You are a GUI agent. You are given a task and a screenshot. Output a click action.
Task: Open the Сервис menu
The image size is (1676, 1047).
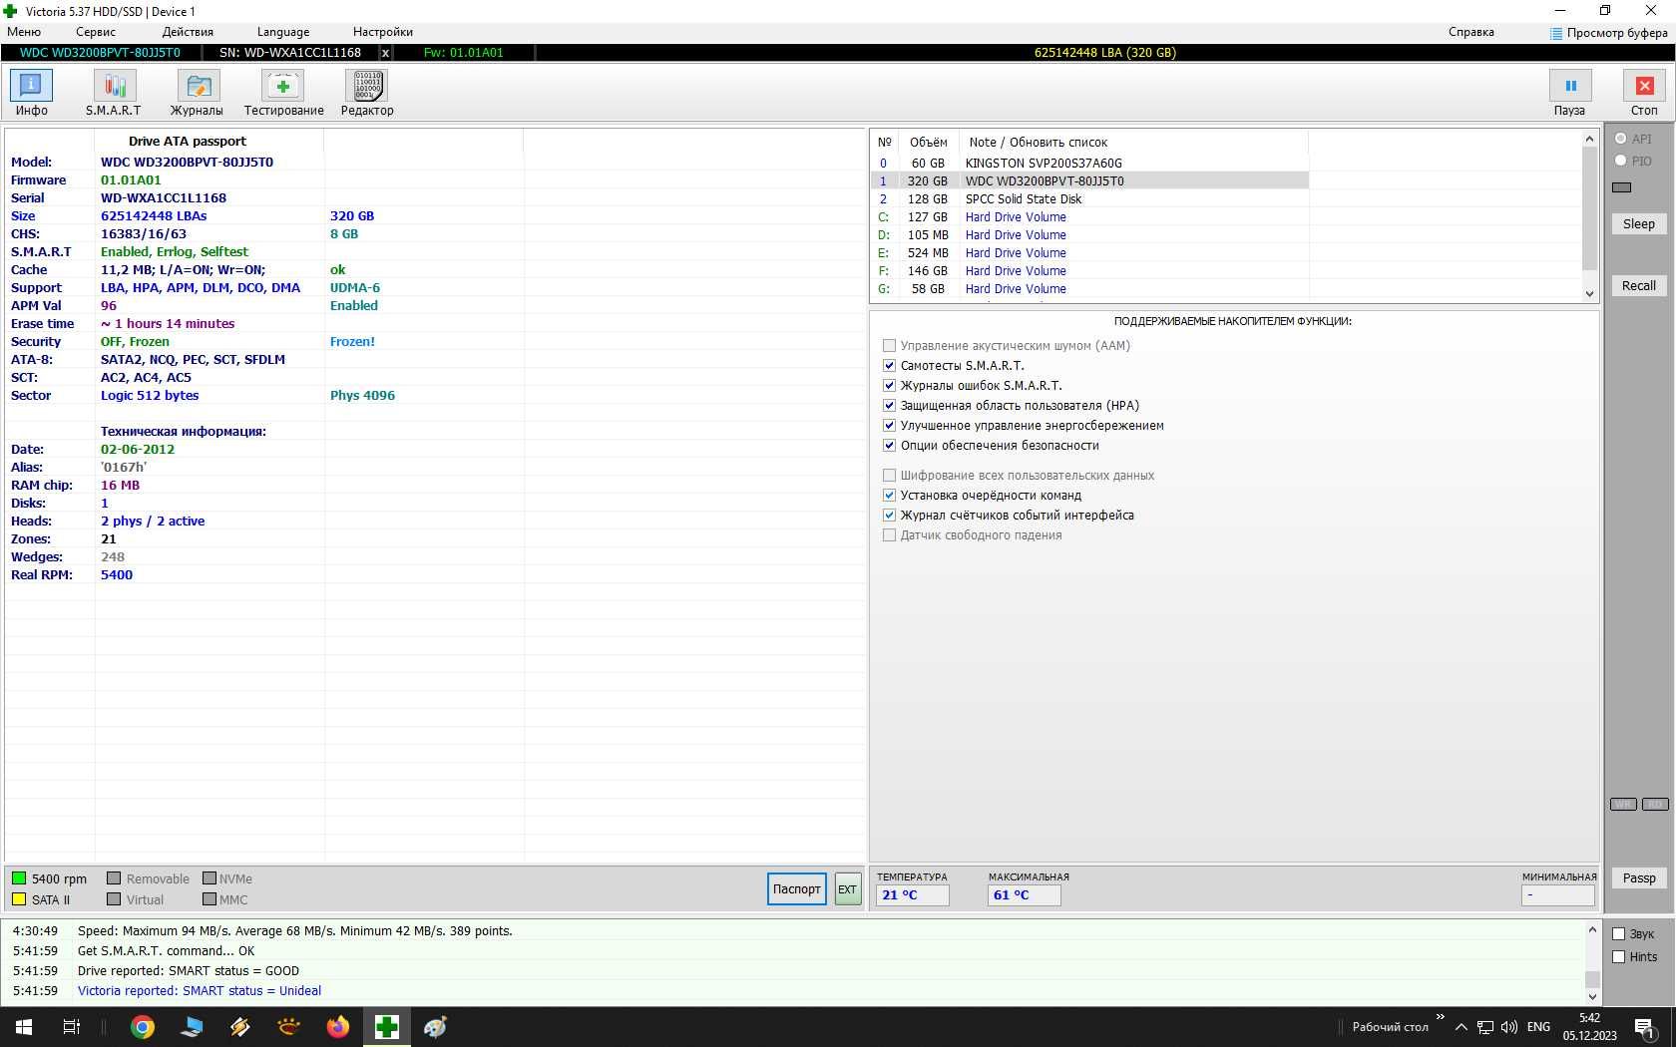(x=96, y=32)
